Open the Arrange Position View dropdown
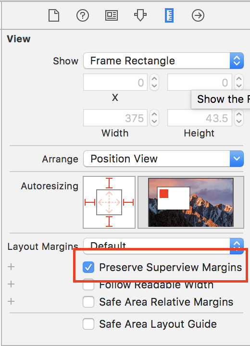The width and height of the screenshot is (250, 346). (163, 159)
